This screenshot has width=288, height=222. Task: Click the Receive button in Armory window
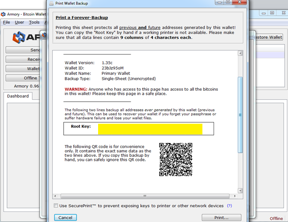pos(23,59)
